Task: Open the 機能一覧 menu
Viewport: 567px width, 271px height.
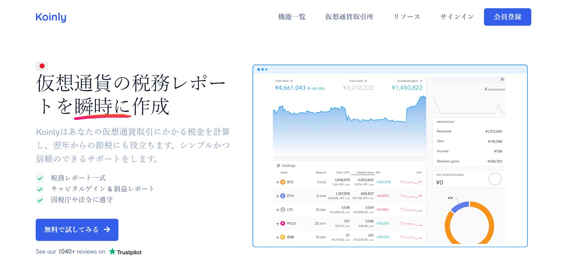Action: pyautogui.click(x=292, y=17)
